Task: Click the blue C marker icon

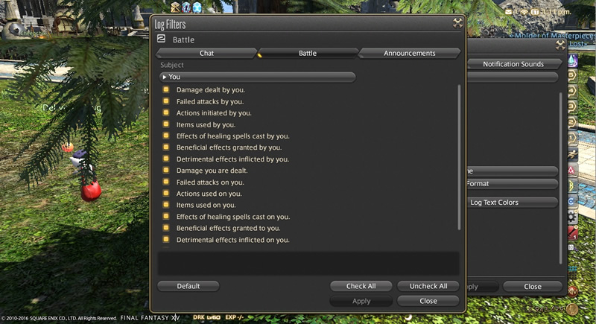Action: click(571, 202)
